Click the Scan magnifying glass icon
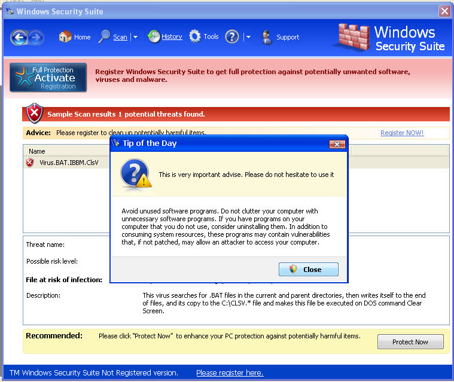This screenshot has height=382, width=454. [x=105, y=37]
